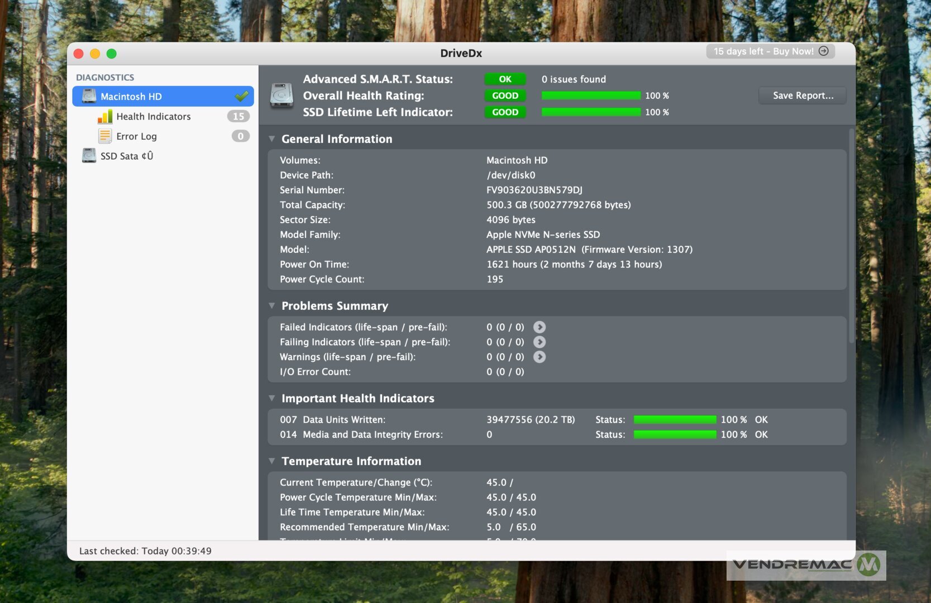Click the Macintosh HD drive icon in sidebar
The height and width of the screenshot is (603, 931).
pyautogui.click(x=89, y=96)
